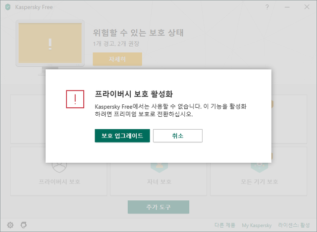Image resolution: width=317 pixels, height=232 pixels.
Task: Close the Kaspersky Free window
Action: (307, 7)
